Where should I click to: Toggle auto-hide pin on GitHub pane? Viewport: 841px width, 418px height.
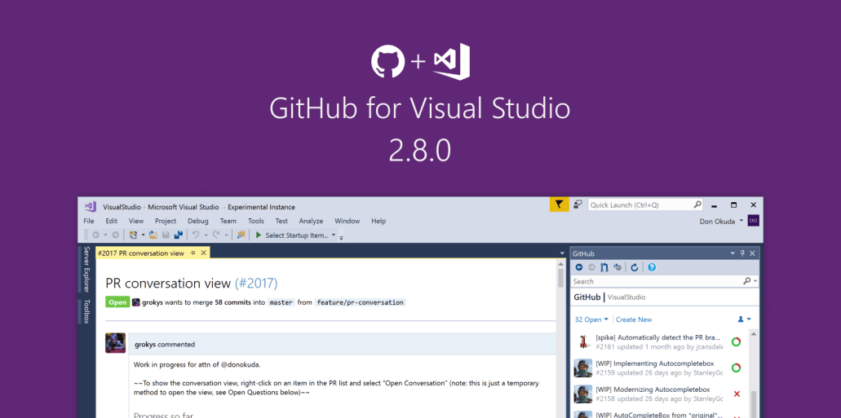[743, 253]
